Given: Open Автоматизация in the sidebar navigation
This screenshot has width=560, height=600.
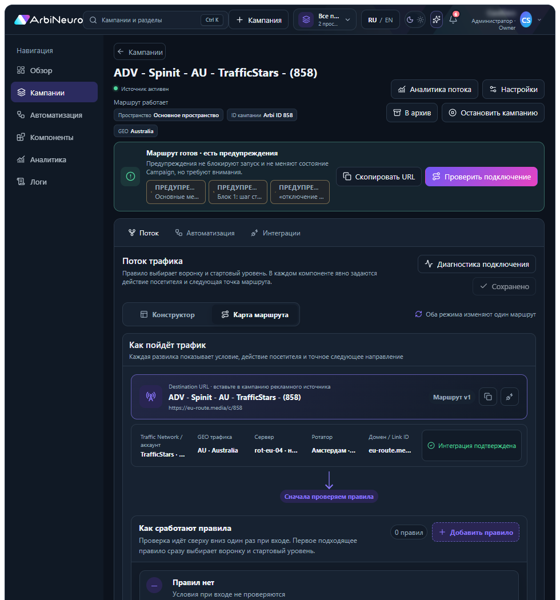Looking at the screenshot, I should coord(54,115).
